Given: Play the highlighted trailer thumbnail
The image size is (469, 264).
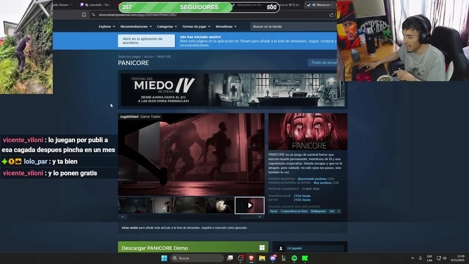Looking at the screenshot, I should pyautogui.click(x=250, y=205).
